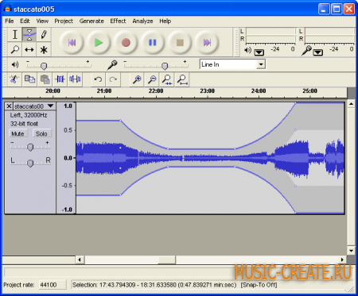Mute the staccato00 track

[18, 133]
